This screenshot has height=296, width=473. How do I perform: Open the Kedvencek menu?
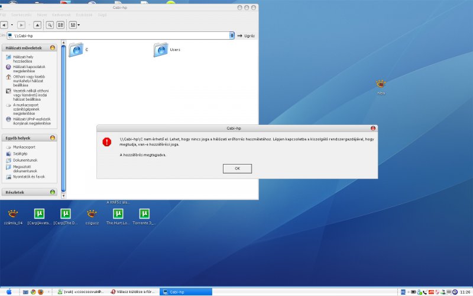pyautogui.click(x=61, y=15)
